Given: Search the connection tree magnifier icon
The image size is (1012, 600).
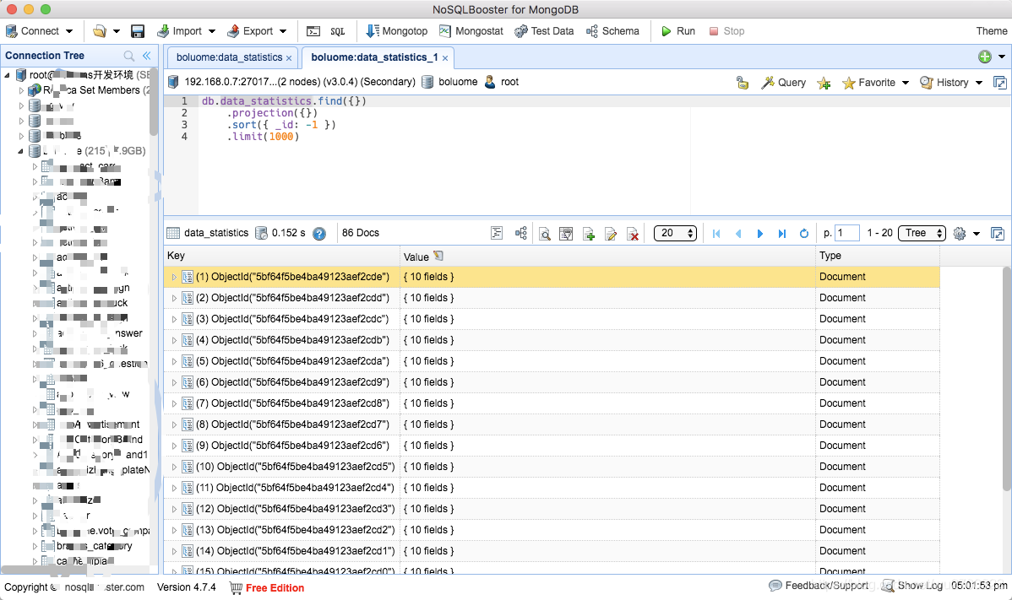Looking at the screenshot, I should [129, 56].
